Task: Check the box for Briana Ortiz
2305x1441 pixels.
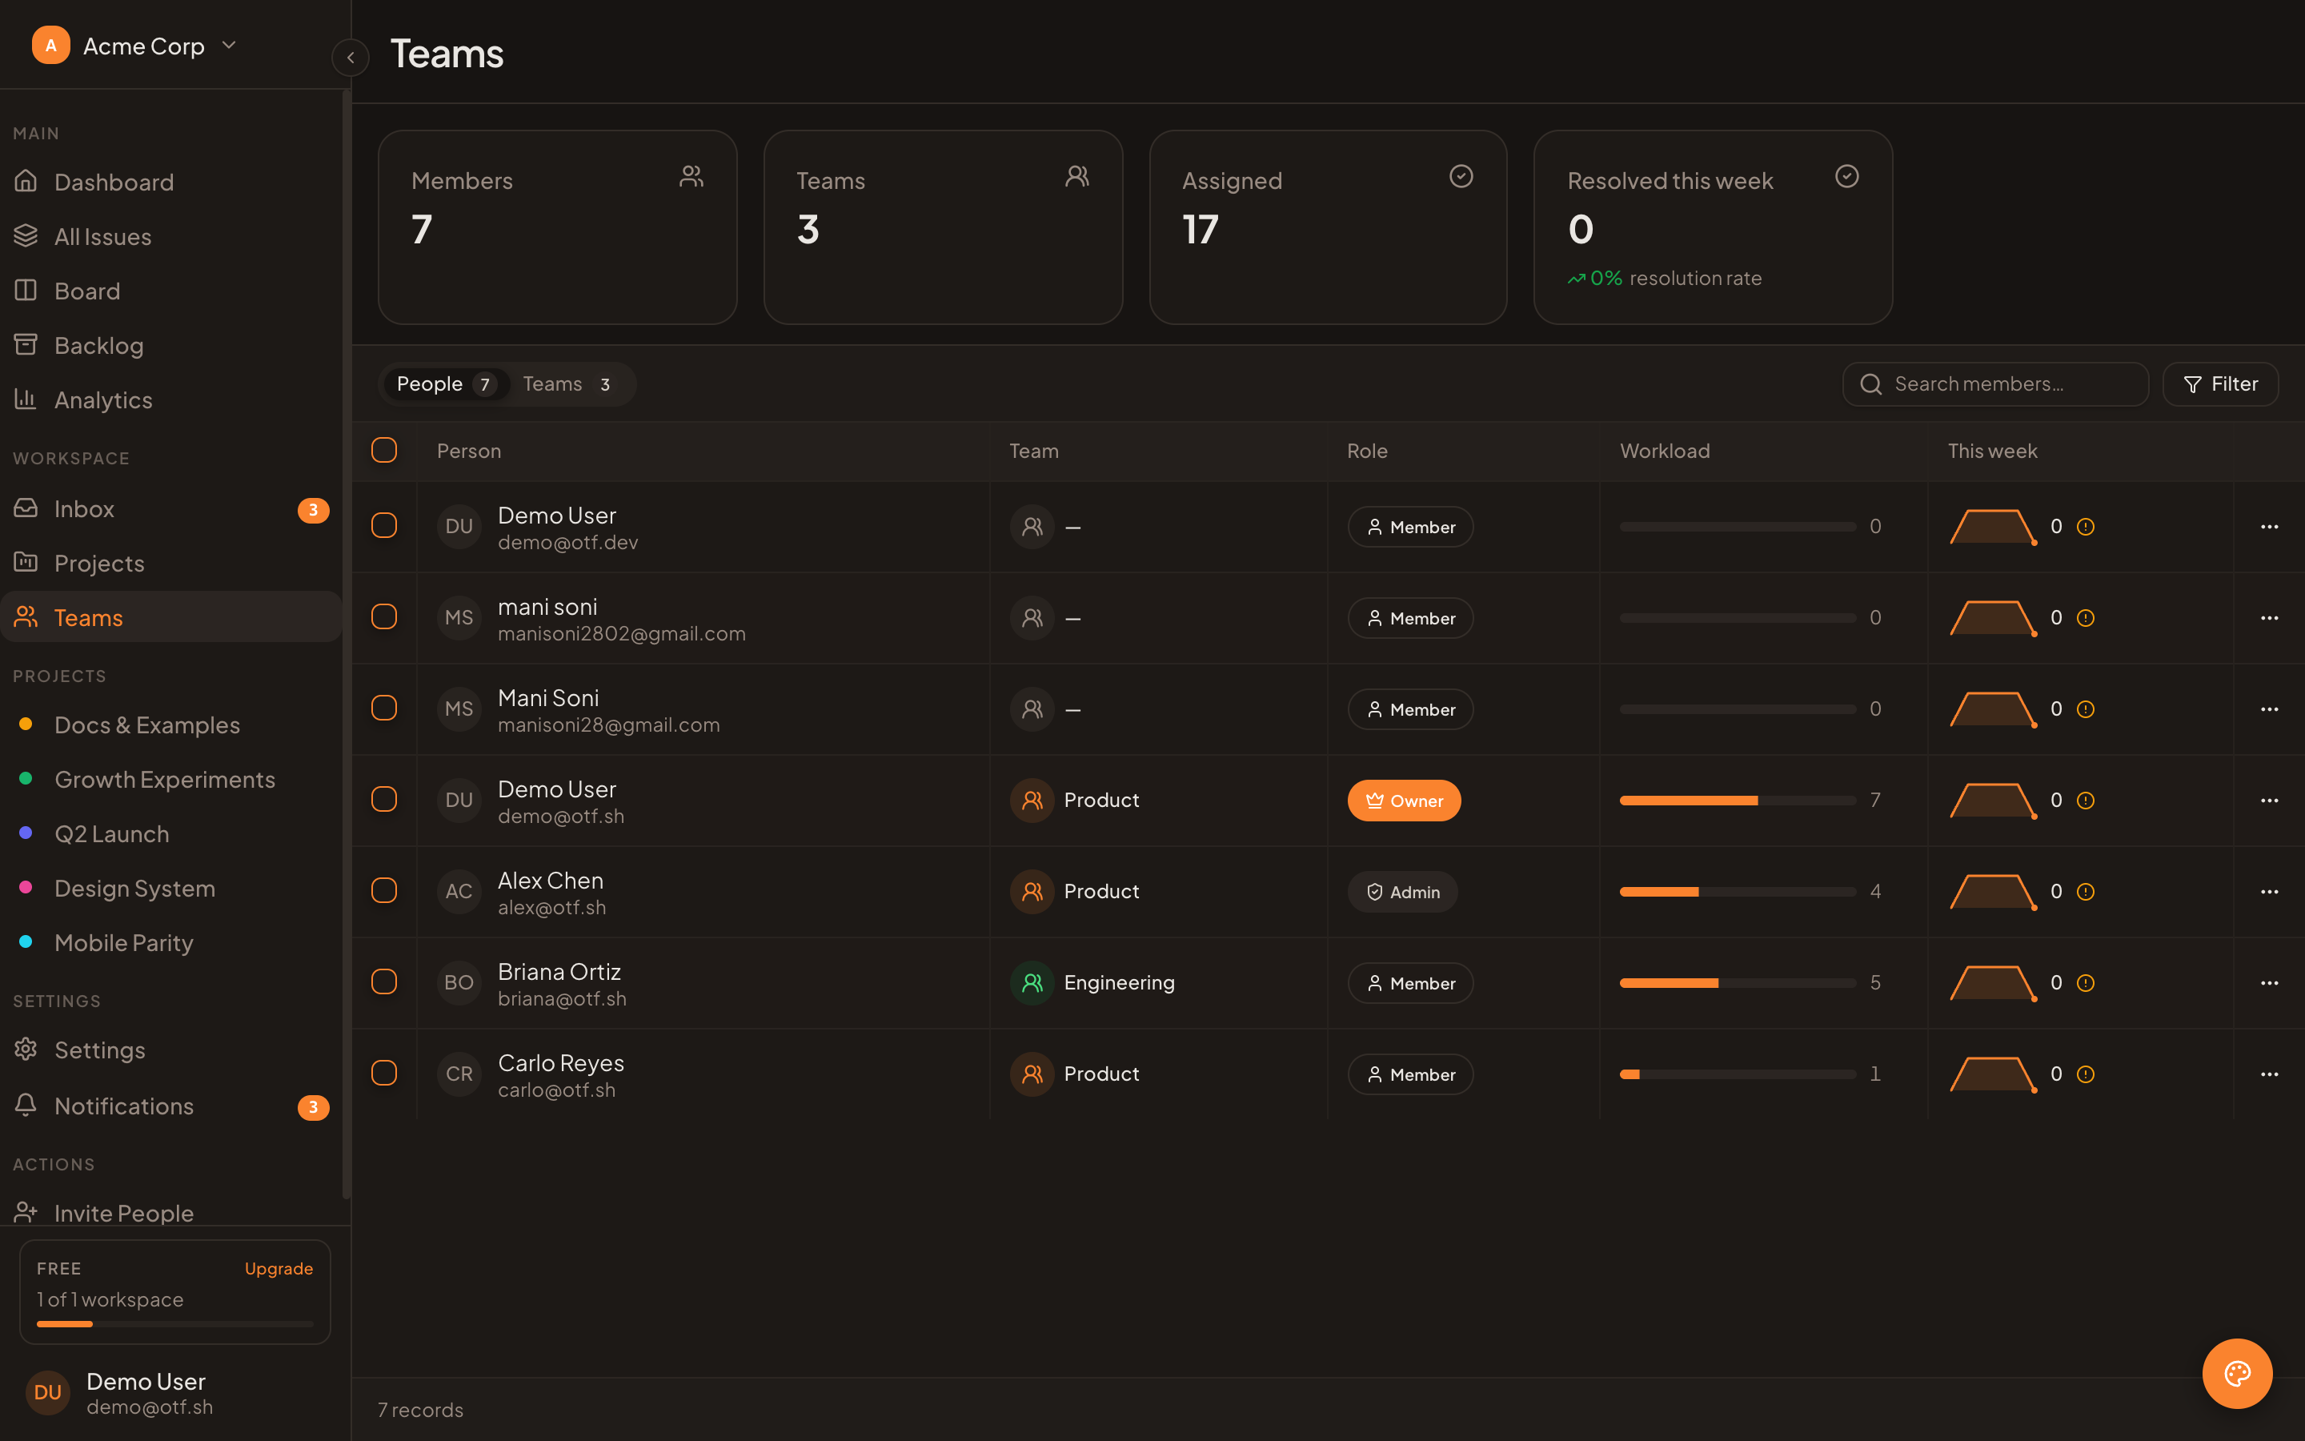Action: click(x=384, y=981)
